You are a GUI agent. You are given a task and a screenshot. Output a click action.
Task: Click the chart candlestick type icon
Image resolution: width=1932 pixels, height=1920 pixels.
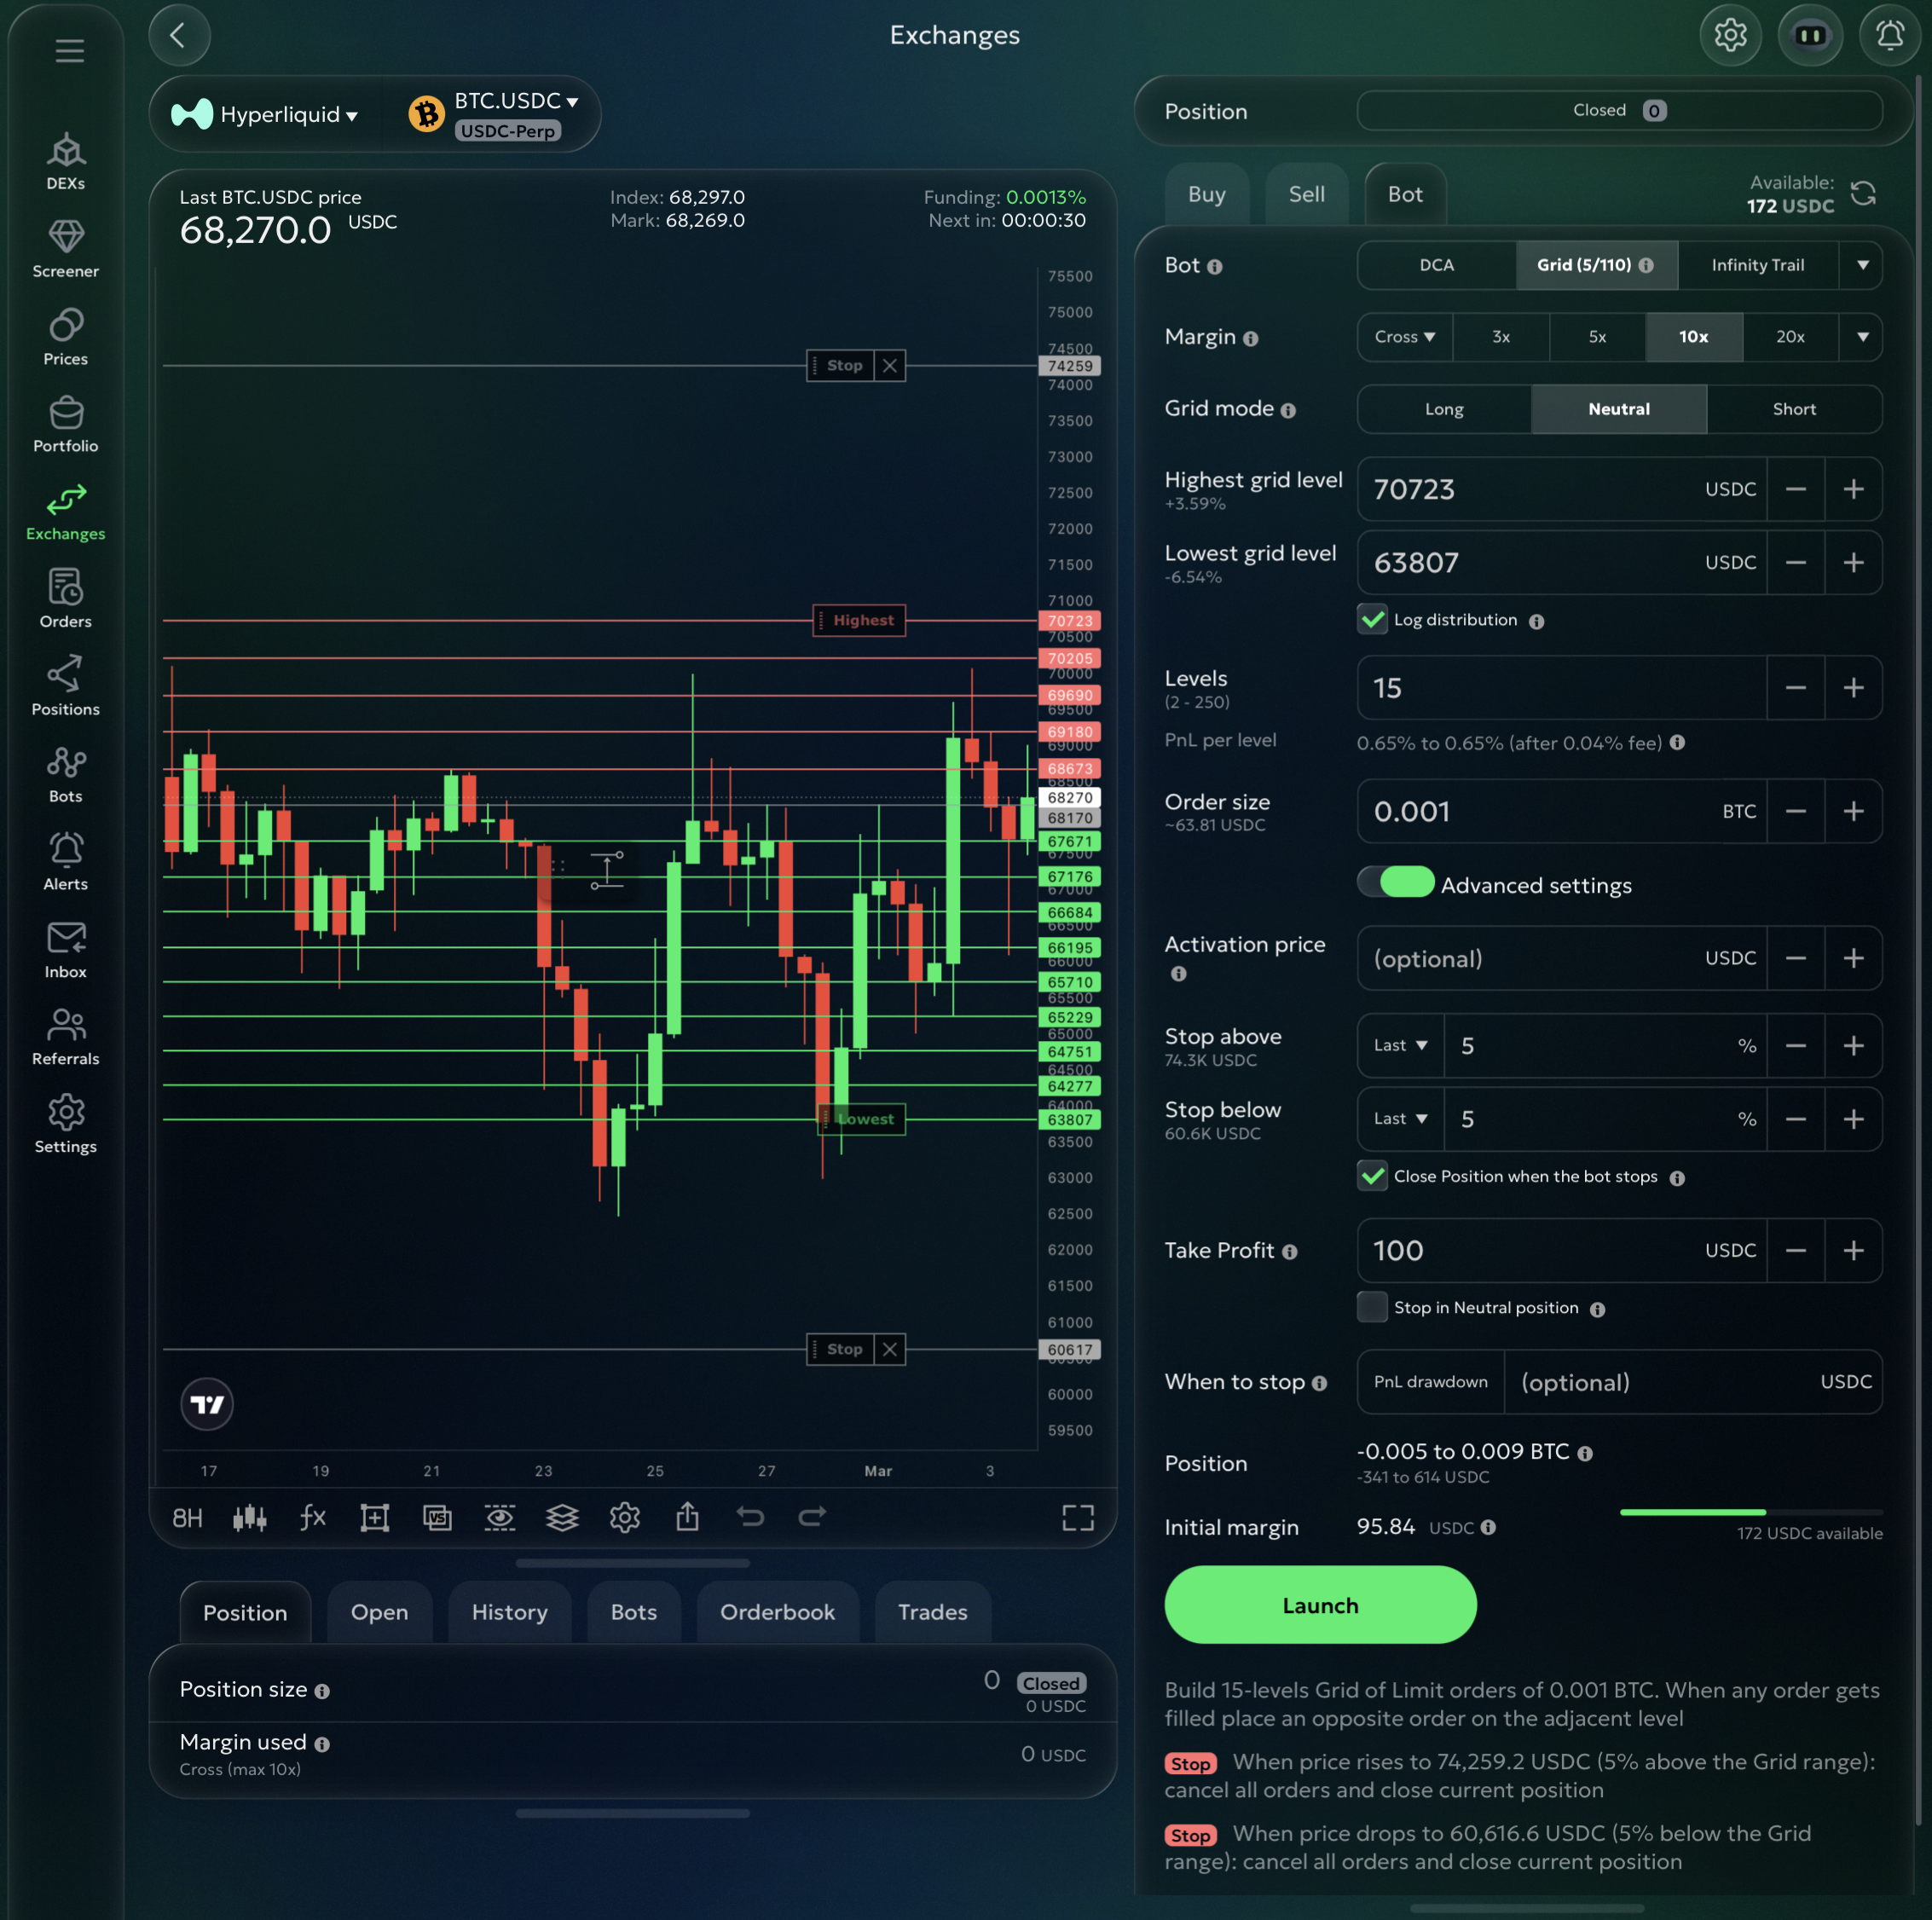tap(249, 1517)
